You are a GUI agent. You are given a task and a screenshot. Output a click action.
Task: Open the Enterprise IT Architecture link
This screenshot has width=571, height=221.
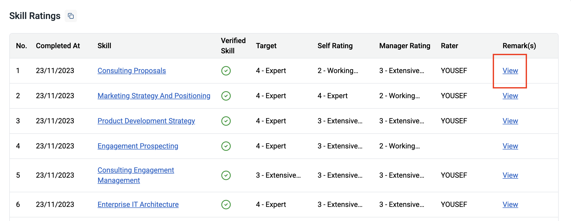tap(138, 205)
